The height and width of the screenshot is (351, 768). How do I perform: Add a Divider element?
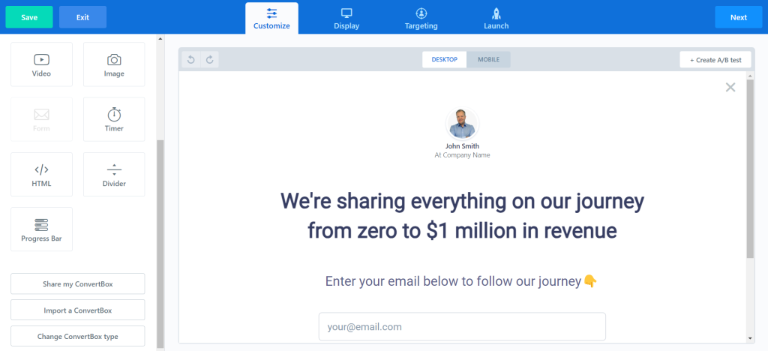[x=114, y=174]
